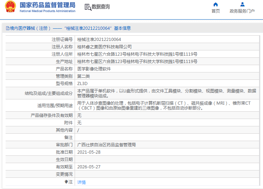Open the 数据查询 search icon

tap(88, 7)
